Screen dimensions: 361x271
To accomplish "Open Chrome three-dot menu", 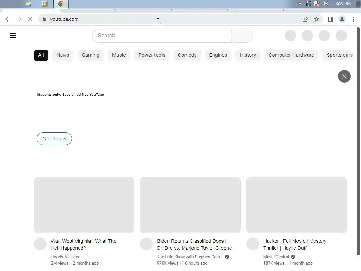I will (353, 19).
